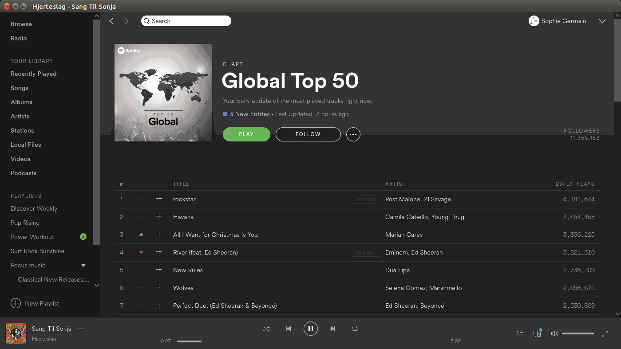The height and width of the screenshot is (349, 621).
Task: Open the Classical New Releases playlist
Action: 53,279
